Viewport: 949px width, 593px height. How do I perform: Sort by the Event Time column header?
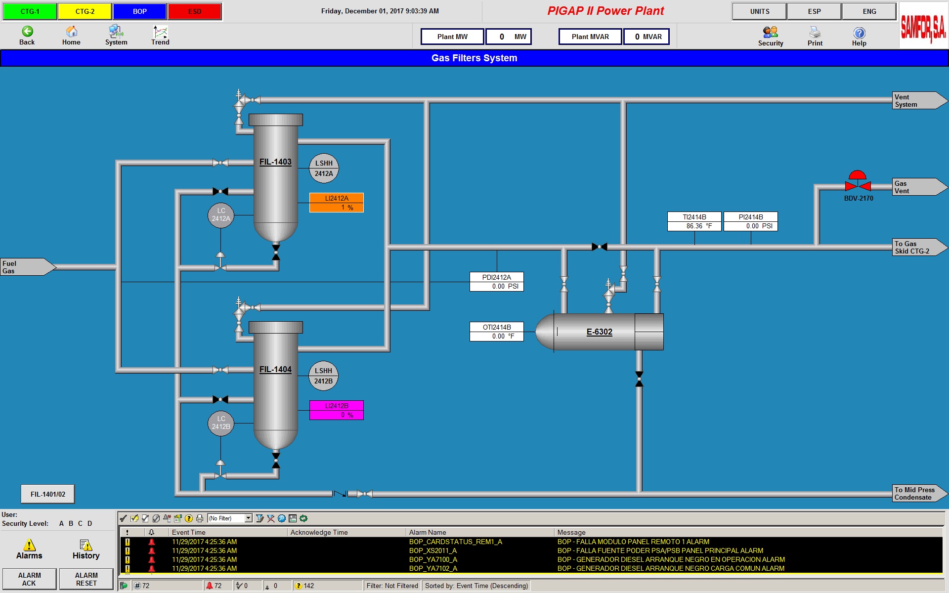(228, 532)
